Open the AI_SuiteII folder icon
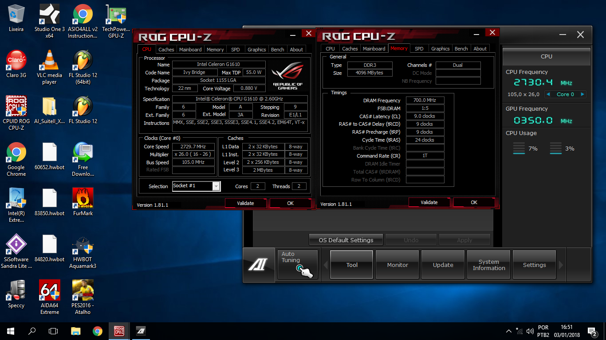Screen dimensions: 606x340 pos(50,110)
